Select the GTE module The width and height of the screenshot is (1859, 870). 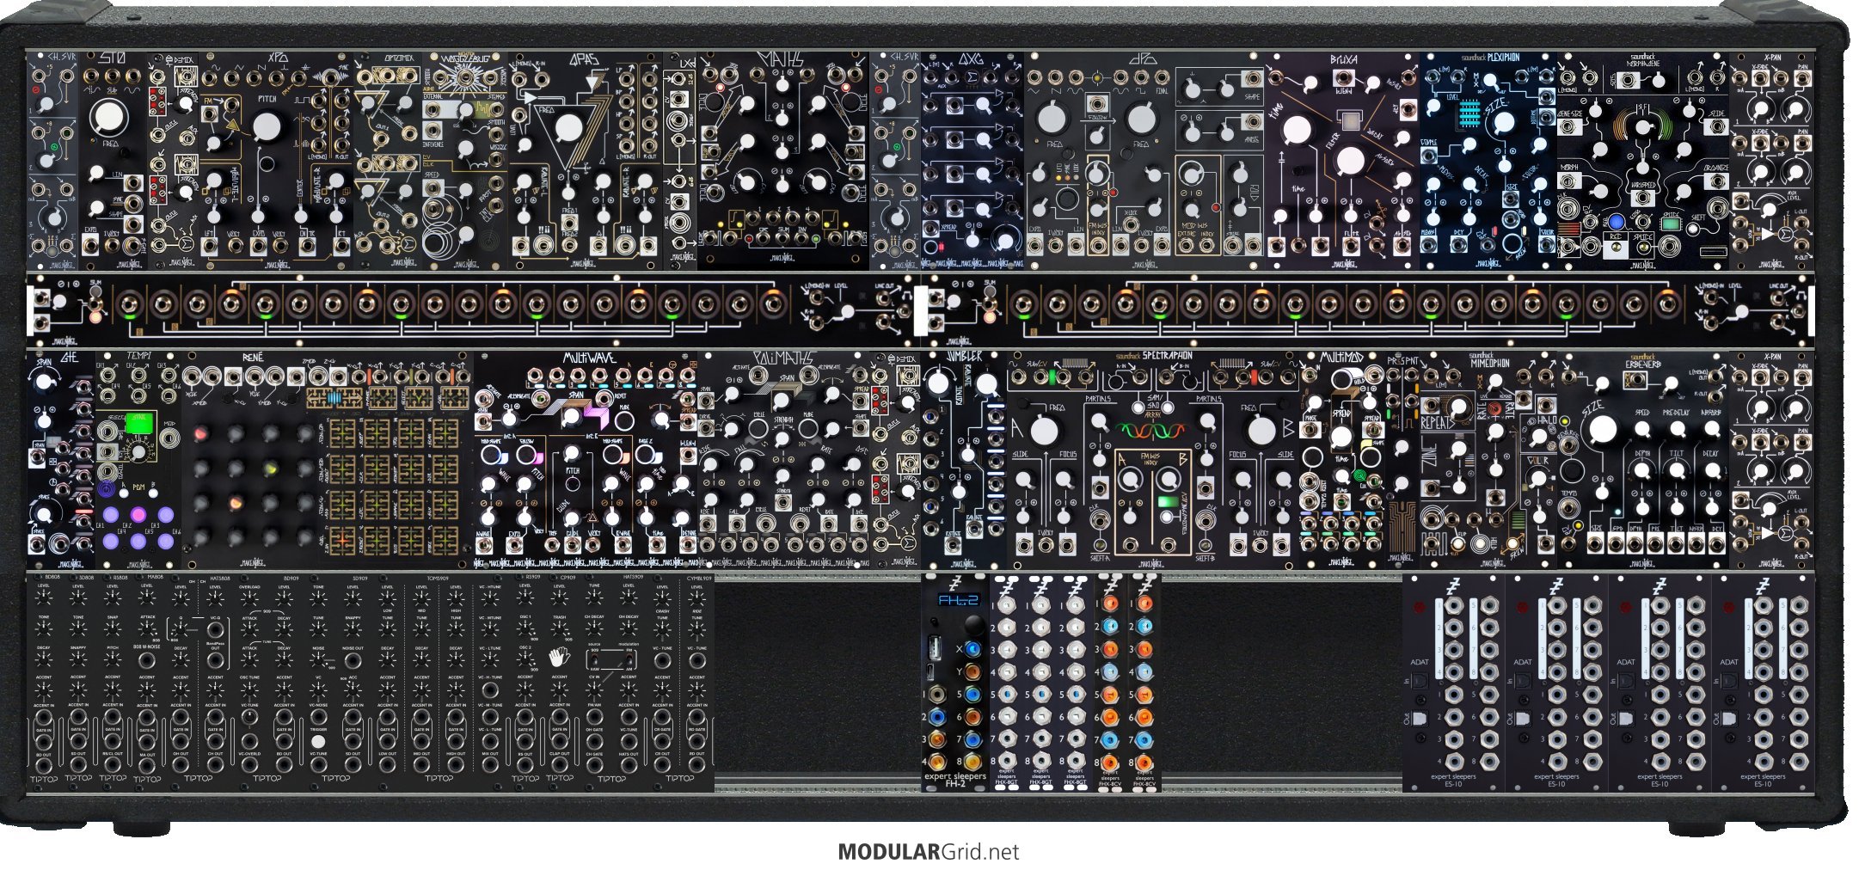[61, 459]
